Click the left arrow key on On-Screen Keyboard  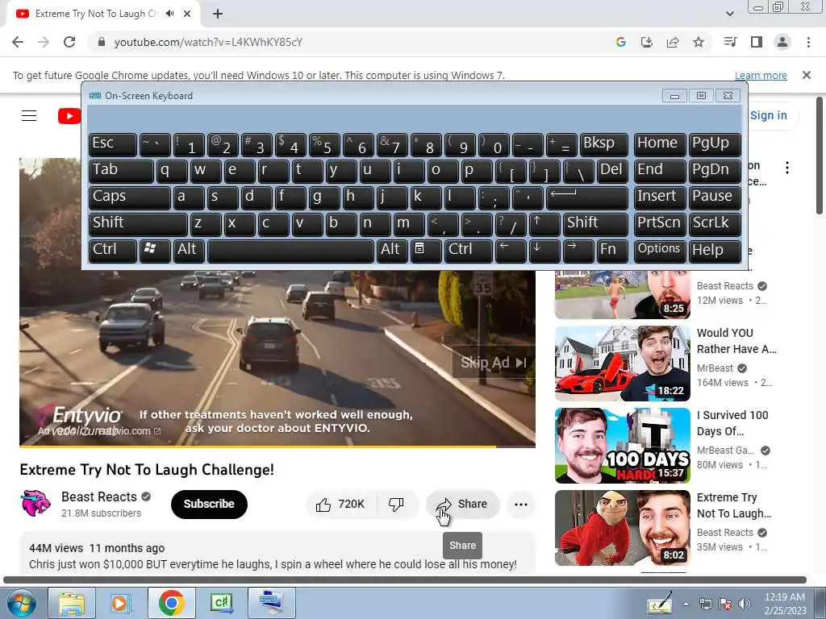(511, 251)
